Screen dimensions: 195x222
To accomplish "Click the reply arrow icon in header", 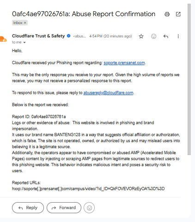I will (166, 36).
